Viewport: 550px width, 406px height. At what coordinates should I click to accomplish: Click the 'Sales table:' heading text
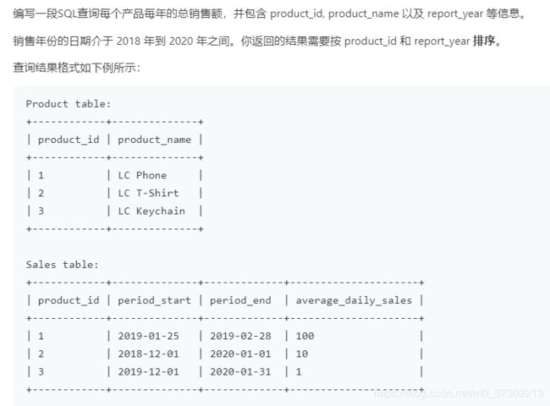point(62,265)
